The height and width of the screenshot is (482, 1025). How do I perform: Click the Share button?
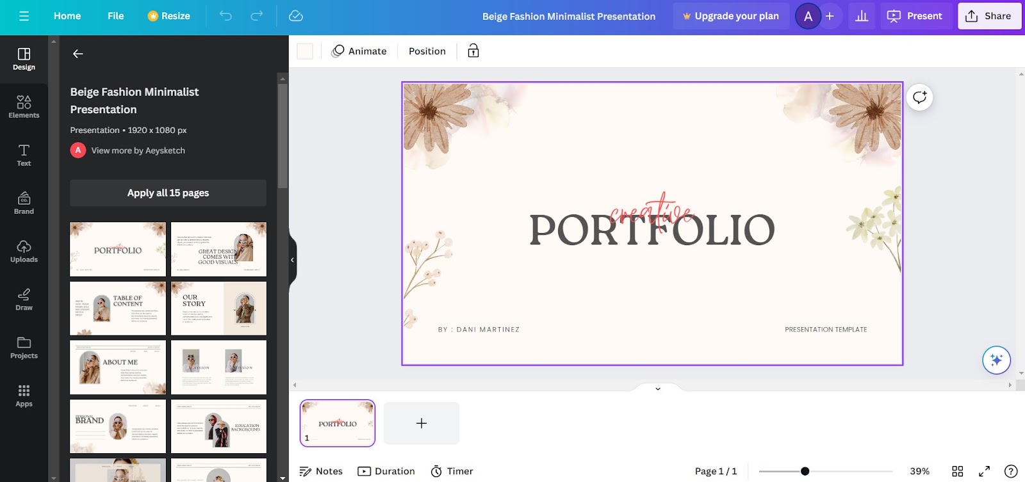click(988, 16)
